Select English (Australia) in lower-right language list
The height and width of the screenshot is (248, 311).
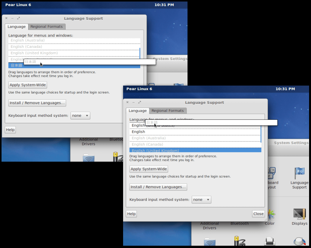pyautogui.click(x=195, y=138)
